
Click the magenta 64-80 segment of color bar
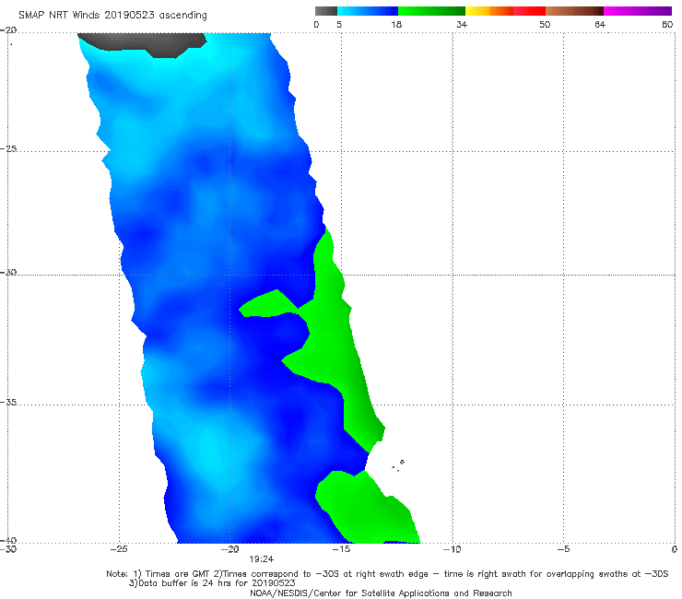(x=638, y=11)
